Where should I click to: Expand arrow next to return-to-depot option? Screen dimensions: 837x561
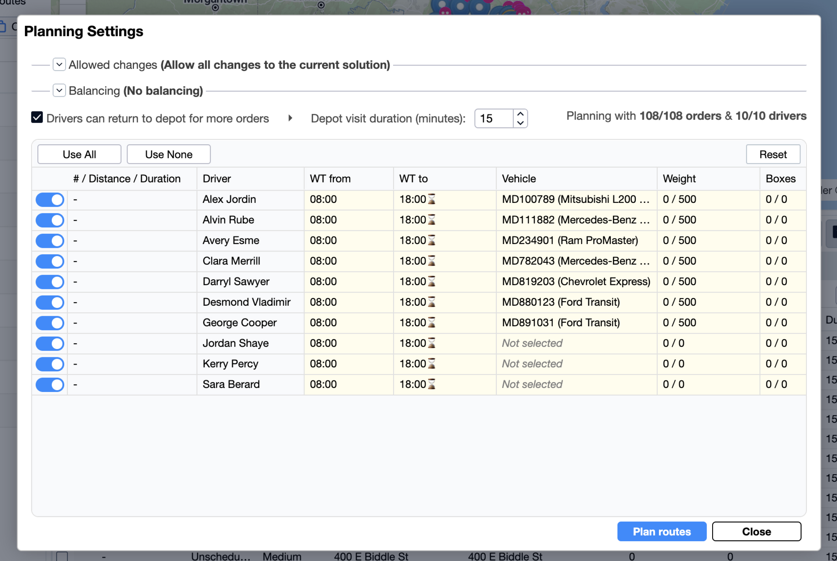tap(290, 118)
